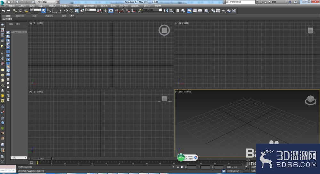Toggle the Selection Lock padlock icon
The height and width of the screenshot is (174, 320).
click(x=178, y=167)
